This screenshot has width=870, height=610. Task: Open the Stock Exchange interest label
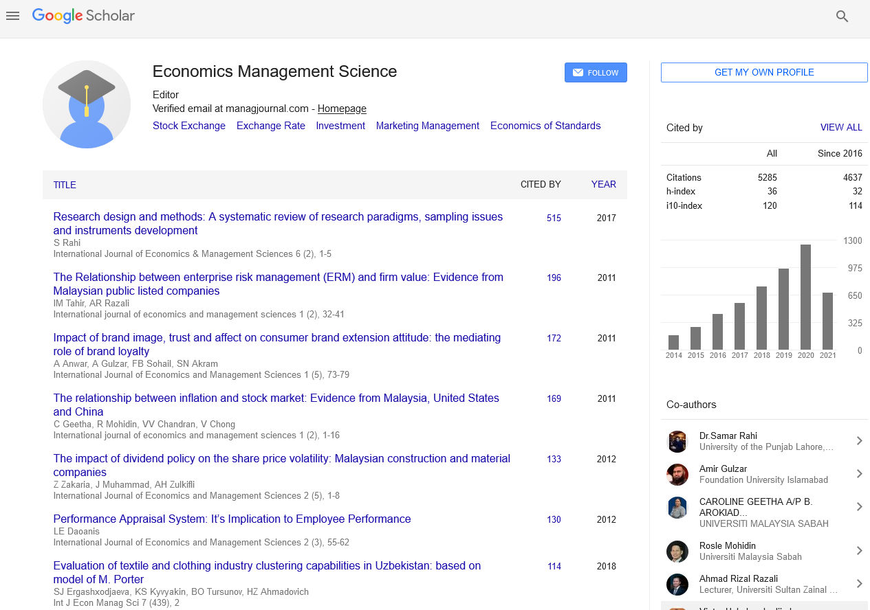point(188,126)
